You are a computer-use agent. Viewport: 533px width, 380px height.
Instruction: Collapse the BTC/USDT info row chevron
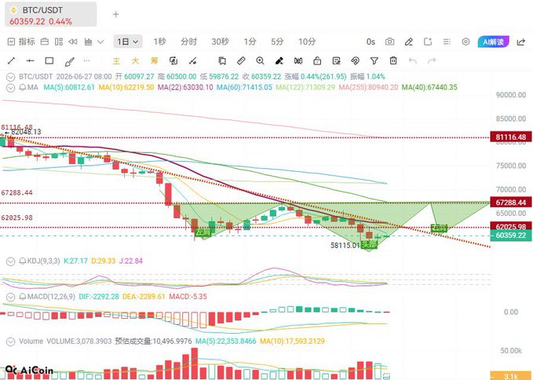coord(11,76)
